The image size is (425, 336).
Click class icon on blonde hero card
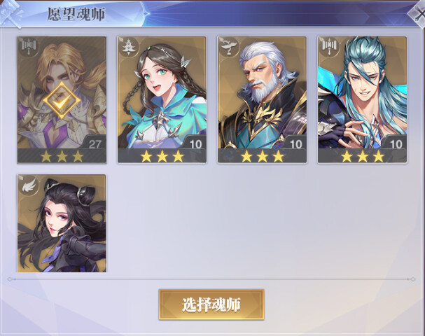pyautogui.click(x=28, y=47)
